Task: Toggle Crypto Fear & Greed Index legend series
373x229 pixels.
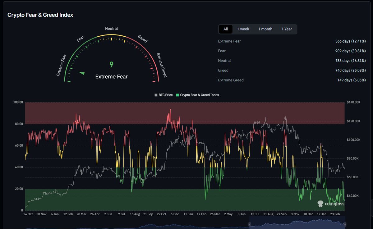Action: click(197, 95)
